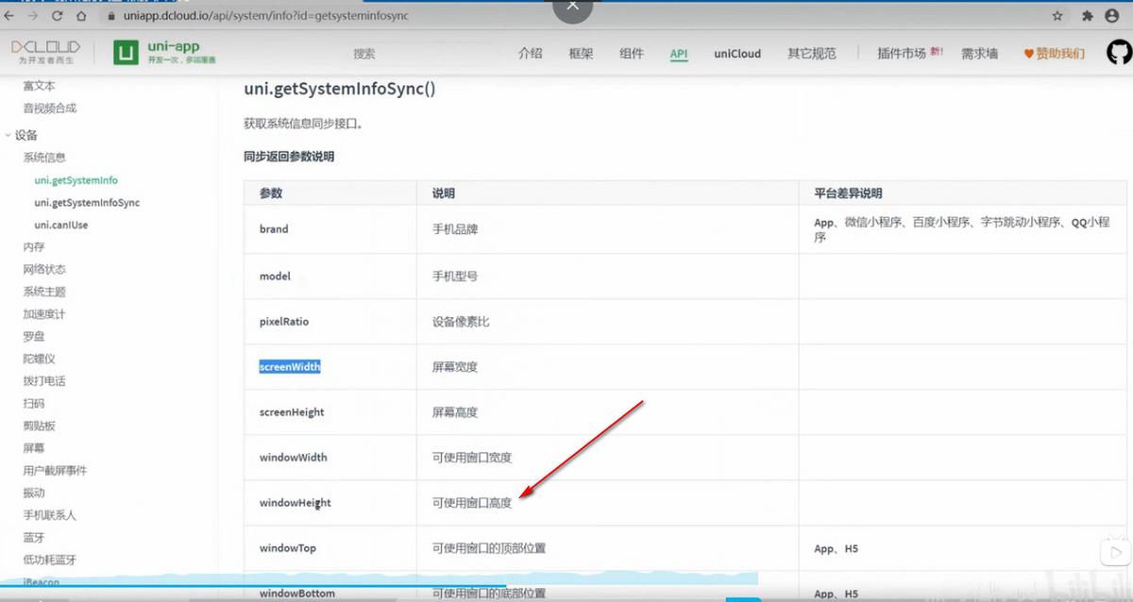Viewport: 1133px width, 602px height.
Task: Reload the page using the refresh icon
Action: pos(59,15)
